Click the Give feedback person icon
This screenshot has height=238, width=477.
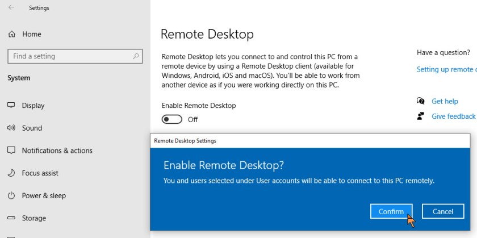[x=421, y=116]
